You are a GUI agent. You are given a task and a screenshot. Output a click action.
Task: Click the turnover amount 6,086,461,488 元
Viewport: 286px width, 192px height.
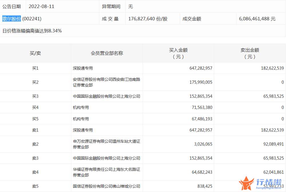pos(257,19)
